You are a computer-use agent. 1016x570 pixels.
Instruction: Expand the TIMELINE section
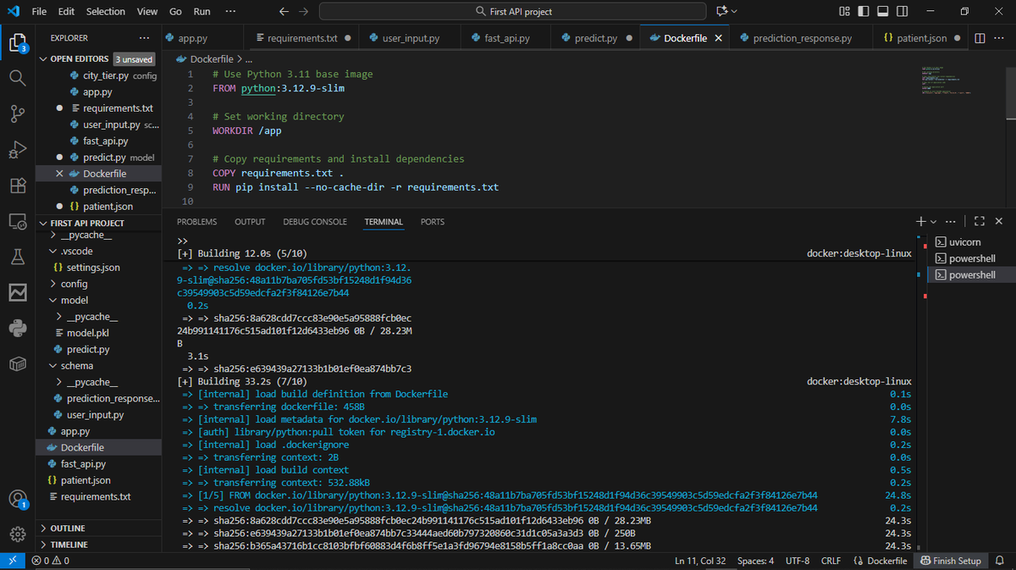69,545
